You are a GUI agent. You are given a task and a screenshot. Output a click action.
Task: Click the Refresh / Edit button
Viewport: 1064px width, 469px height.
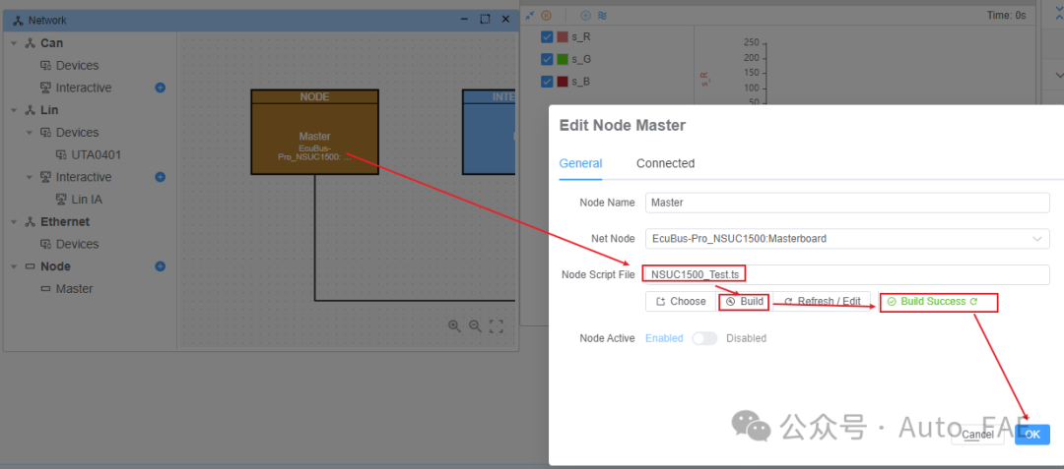pos(822,301)
